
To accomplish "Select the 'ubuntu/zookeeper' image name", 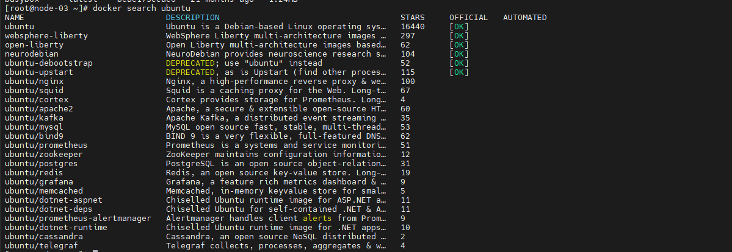I will coord(44,154).
